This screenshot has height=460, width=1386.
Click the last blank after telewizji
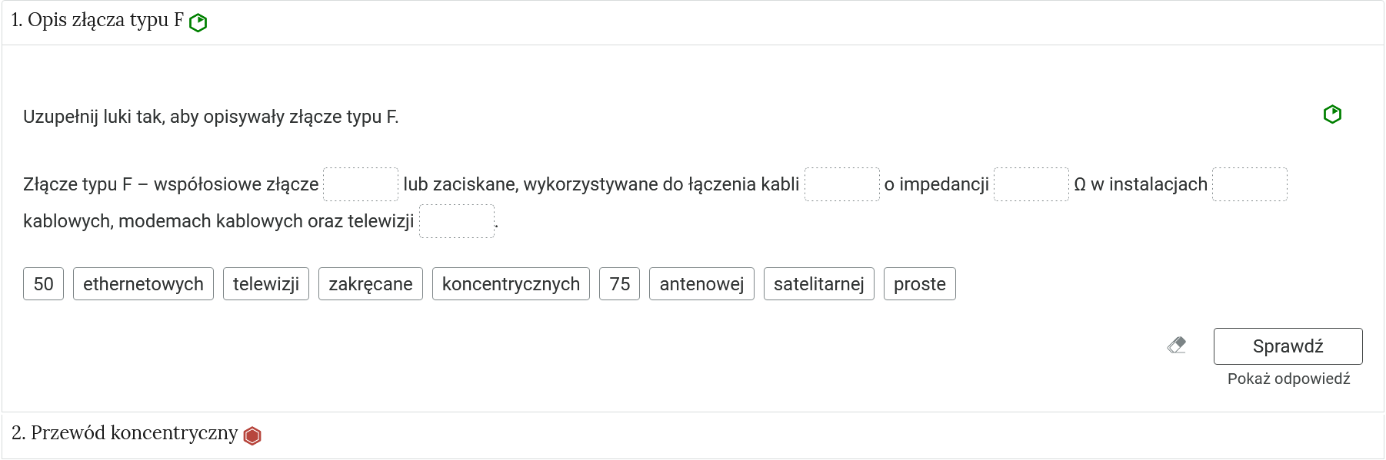pos(457,221)
